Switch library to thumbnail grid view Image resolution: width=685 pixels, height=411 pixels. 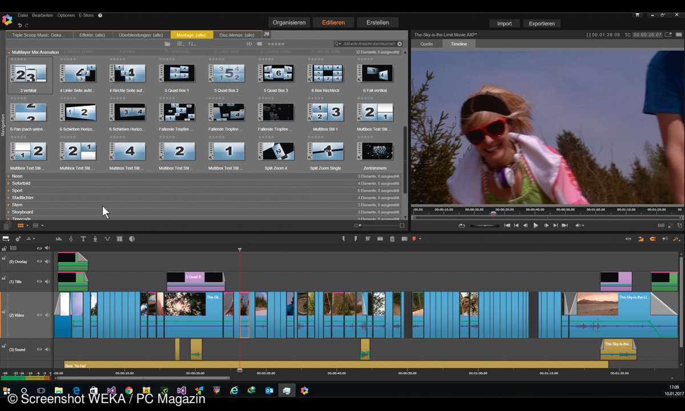coord(21,225)
